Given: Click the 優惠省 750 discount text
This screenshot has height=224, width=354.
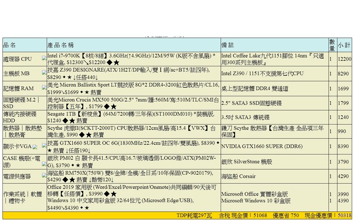Looking at the screenshot, I should tap(286, 216).
